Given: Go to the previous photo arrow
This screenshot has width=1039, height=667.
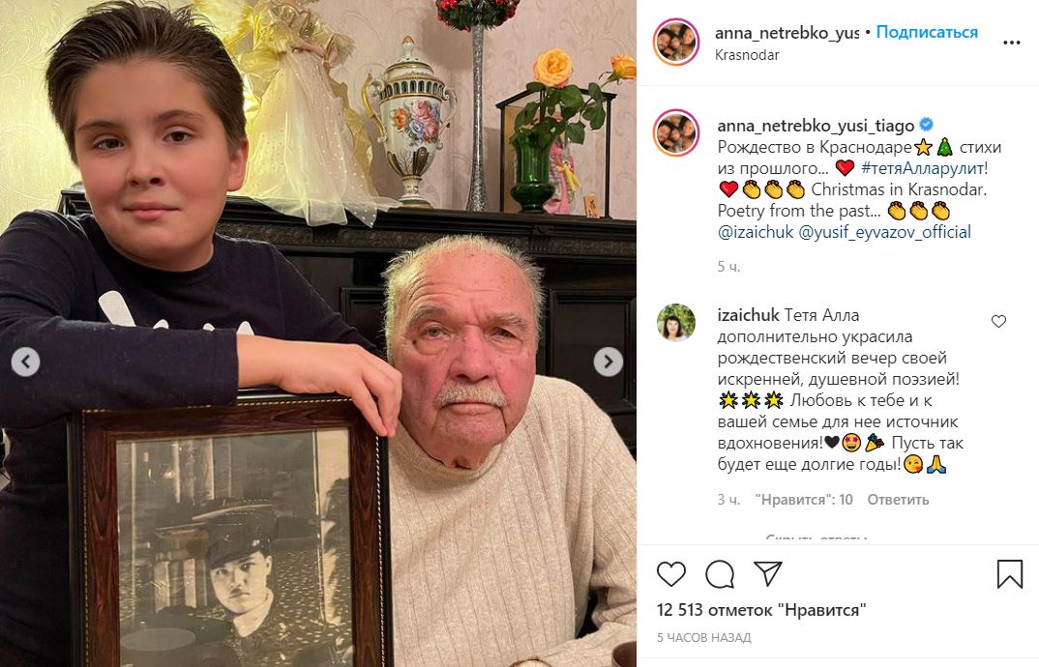Looking at the screenshot, I should pos(26,362).
